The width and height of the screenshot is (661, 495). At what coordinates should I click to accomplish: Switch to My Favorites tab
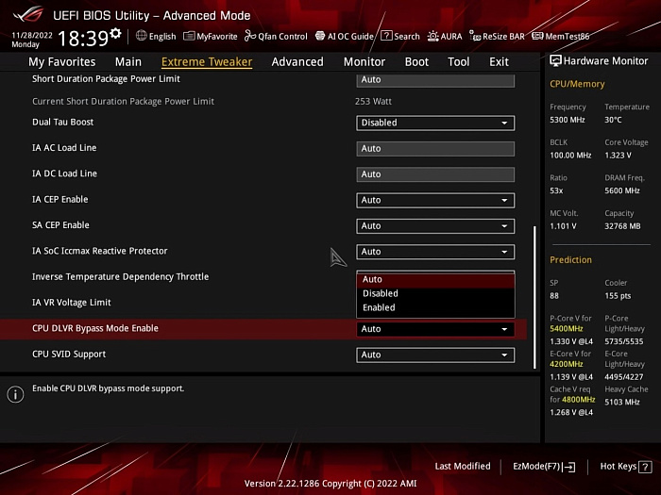(62, 62)
